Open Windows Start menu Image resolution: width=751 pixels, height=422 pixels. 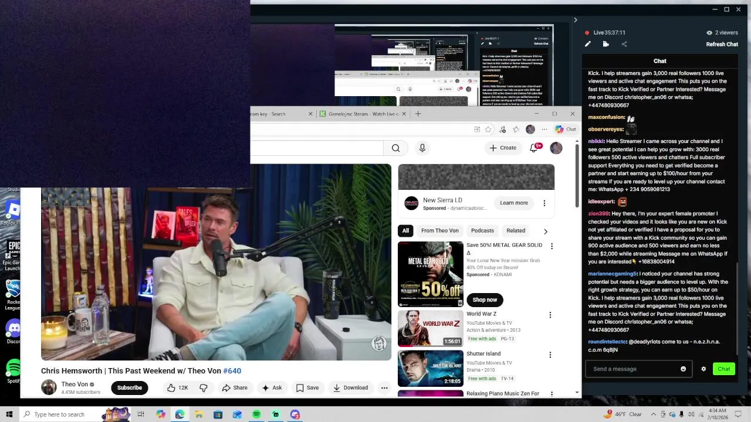9,414
